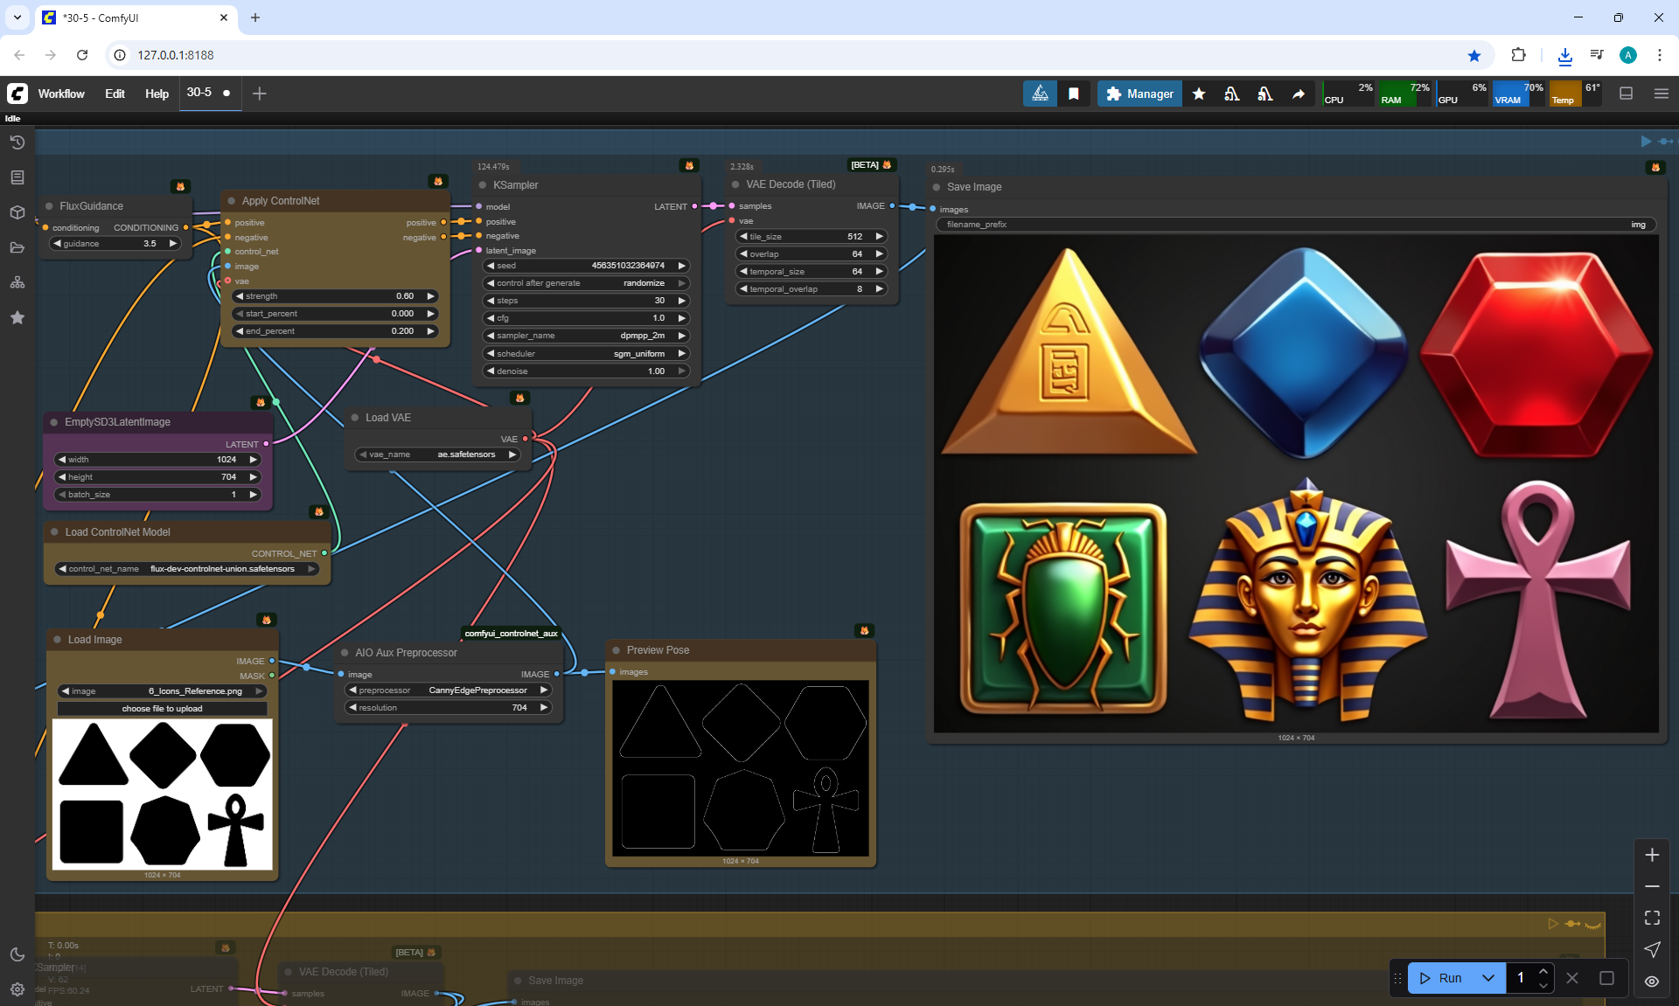
Task: Open the Help menu
Action: click(157, 94)
